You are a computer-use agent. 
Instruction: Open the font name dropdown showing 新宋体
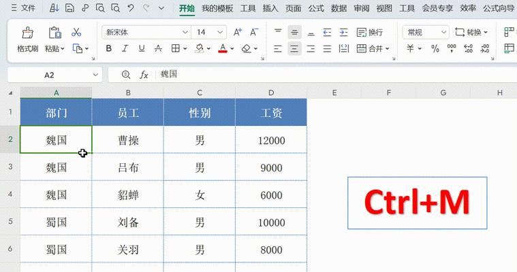tap(185, 32)
